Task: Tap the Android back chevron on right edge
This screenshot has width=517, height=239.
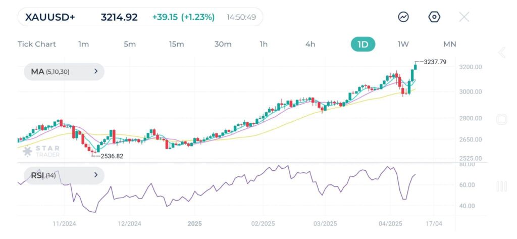Action: click(x=501, y=53)
